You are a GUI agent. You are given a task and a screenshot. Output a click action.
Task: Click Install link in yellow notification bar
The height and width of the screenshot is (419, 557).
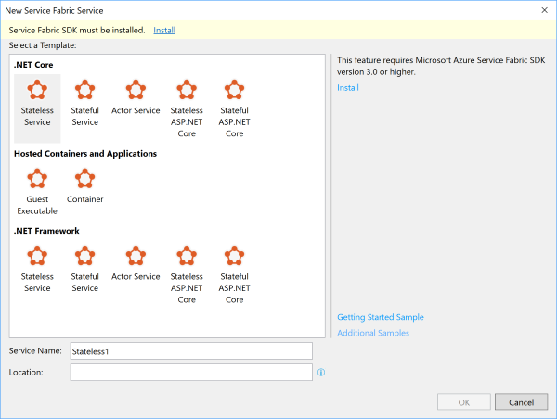point(164,30)
